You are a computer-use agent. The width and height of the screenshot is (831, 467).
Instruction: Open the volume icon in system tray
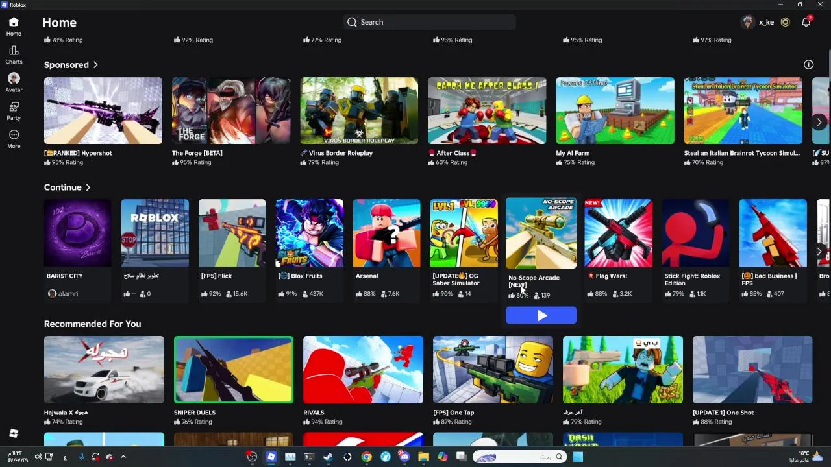coord(38,457)
